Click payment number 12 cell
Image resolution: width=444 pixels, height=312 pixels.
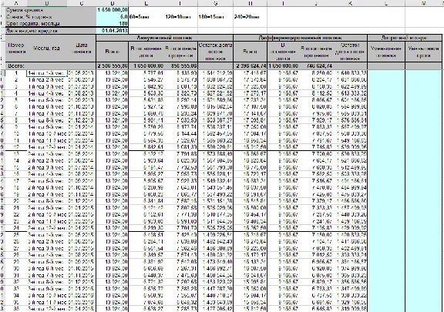(16, 147)
